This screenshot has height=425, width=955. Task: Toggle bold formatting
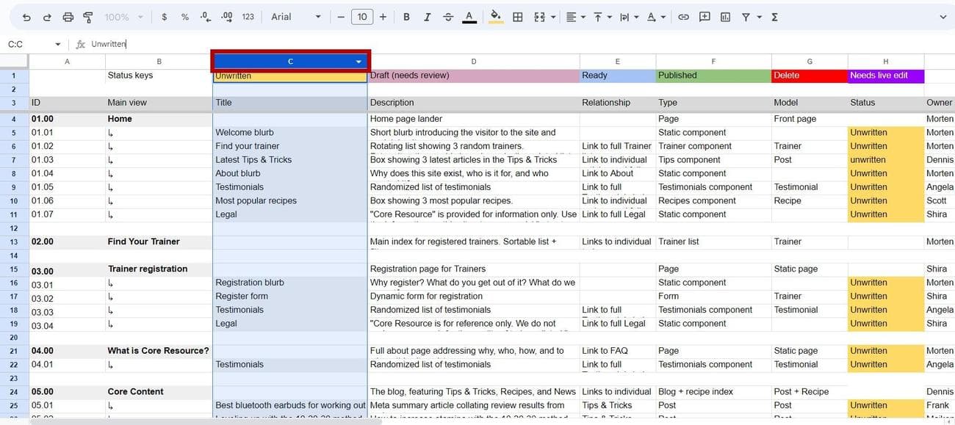click(406, 17)
